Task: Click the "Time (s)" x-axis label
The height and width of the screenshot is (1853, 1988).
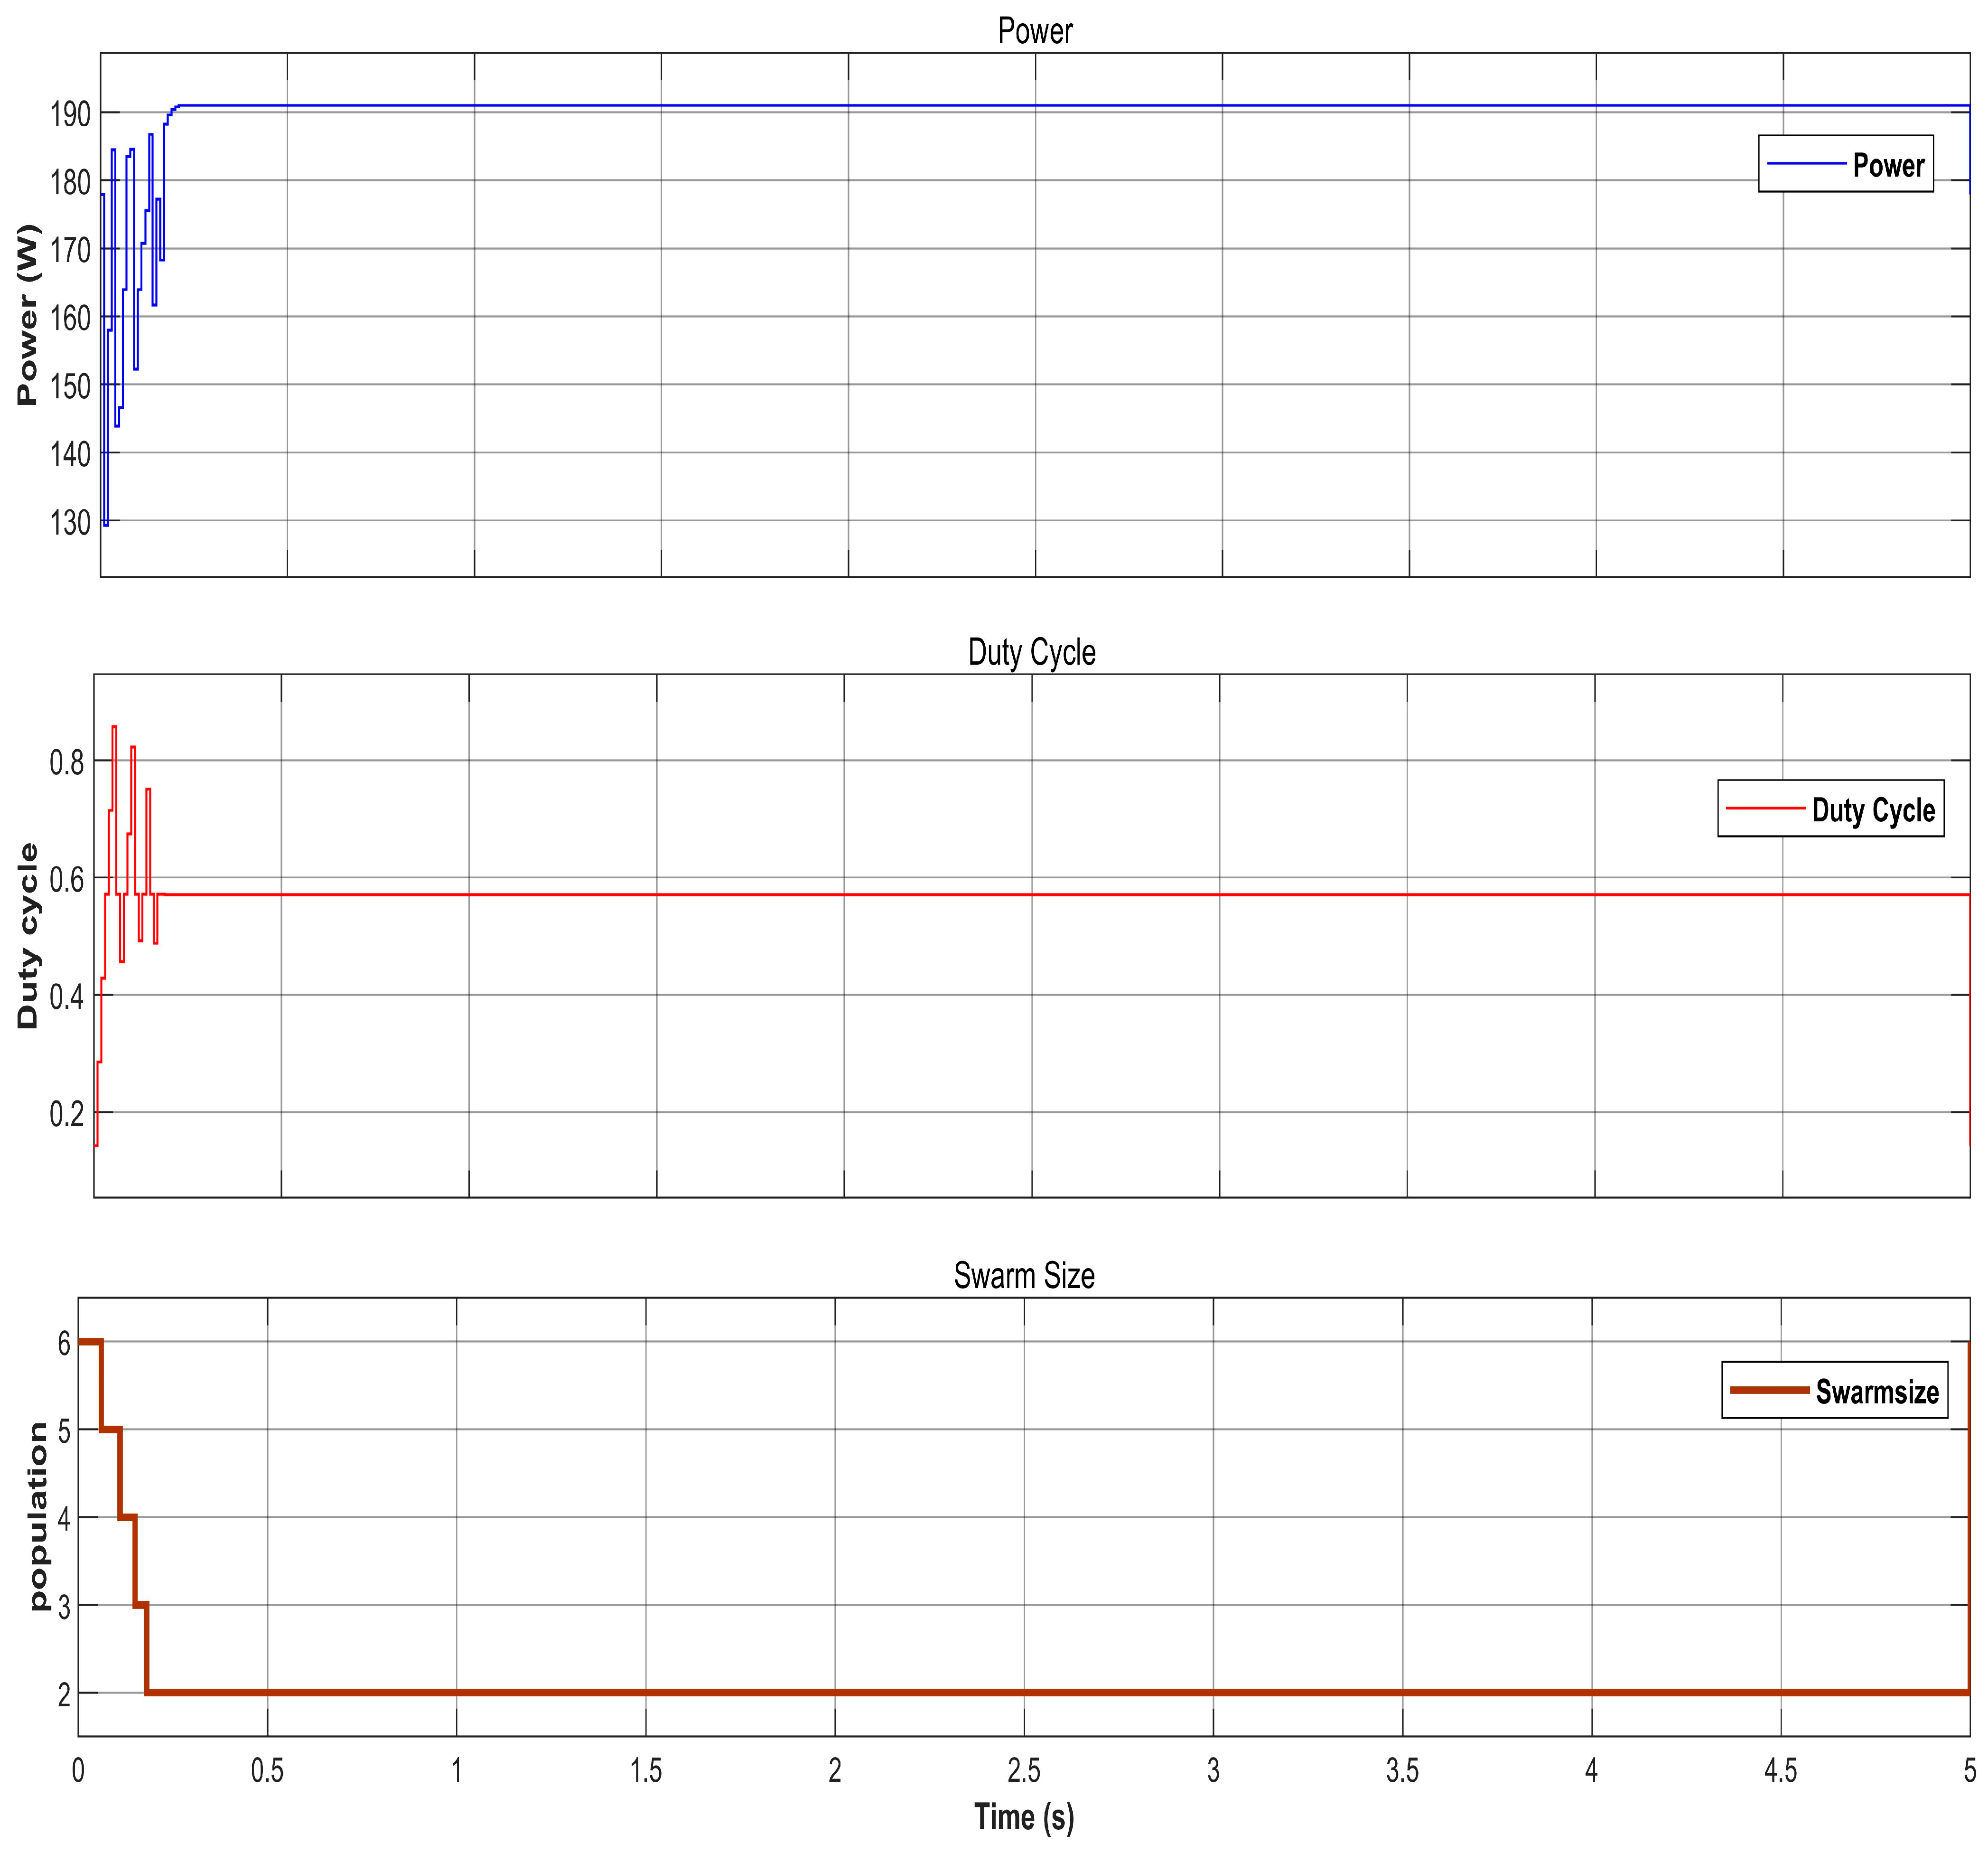Action: tap(1023, 1816)
